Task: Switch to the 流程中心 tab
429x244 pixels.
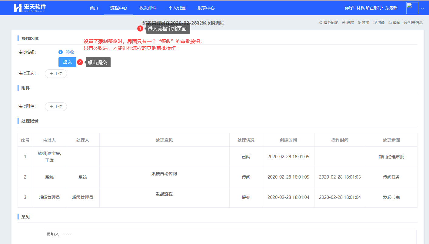Action: pyautogui.click(x=119, y=8)
